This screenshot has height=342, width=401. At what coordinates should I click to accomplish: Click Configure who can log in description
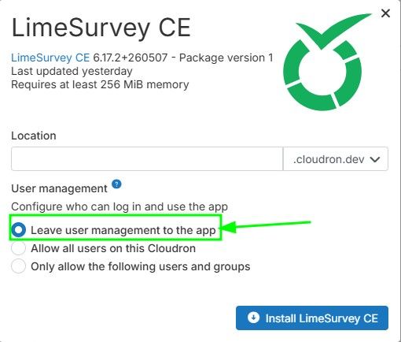point(120,206)
